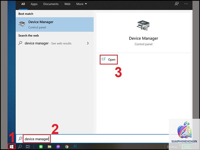This screenshot has width=200, height=150.
Task: Launch Google Chrome from the taskbar
Action: 67,147
